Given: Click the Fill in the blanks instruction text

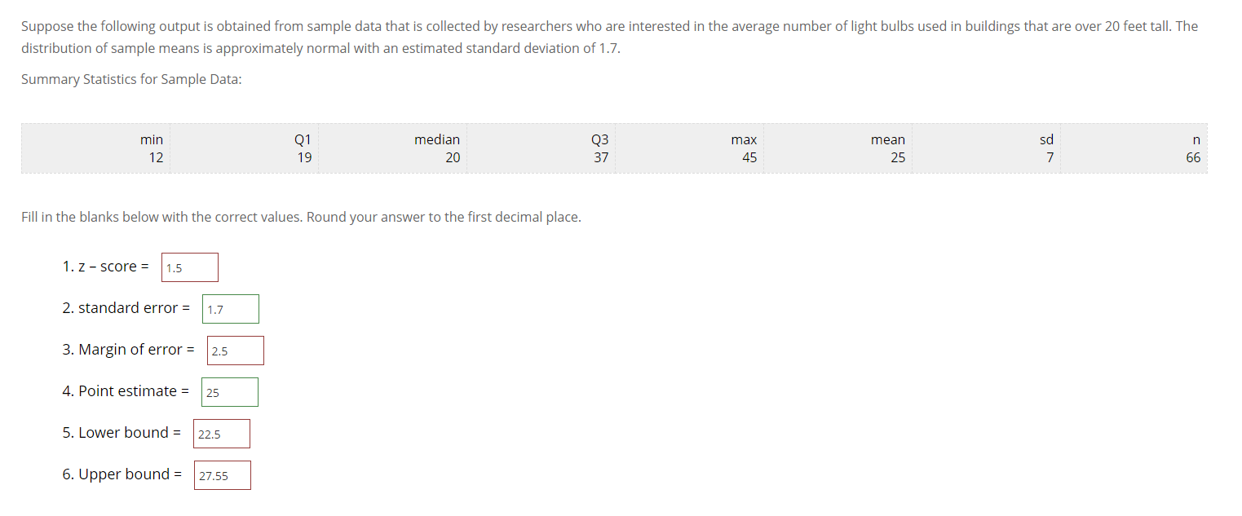Looking at the screenshot, I should (301, 217).
